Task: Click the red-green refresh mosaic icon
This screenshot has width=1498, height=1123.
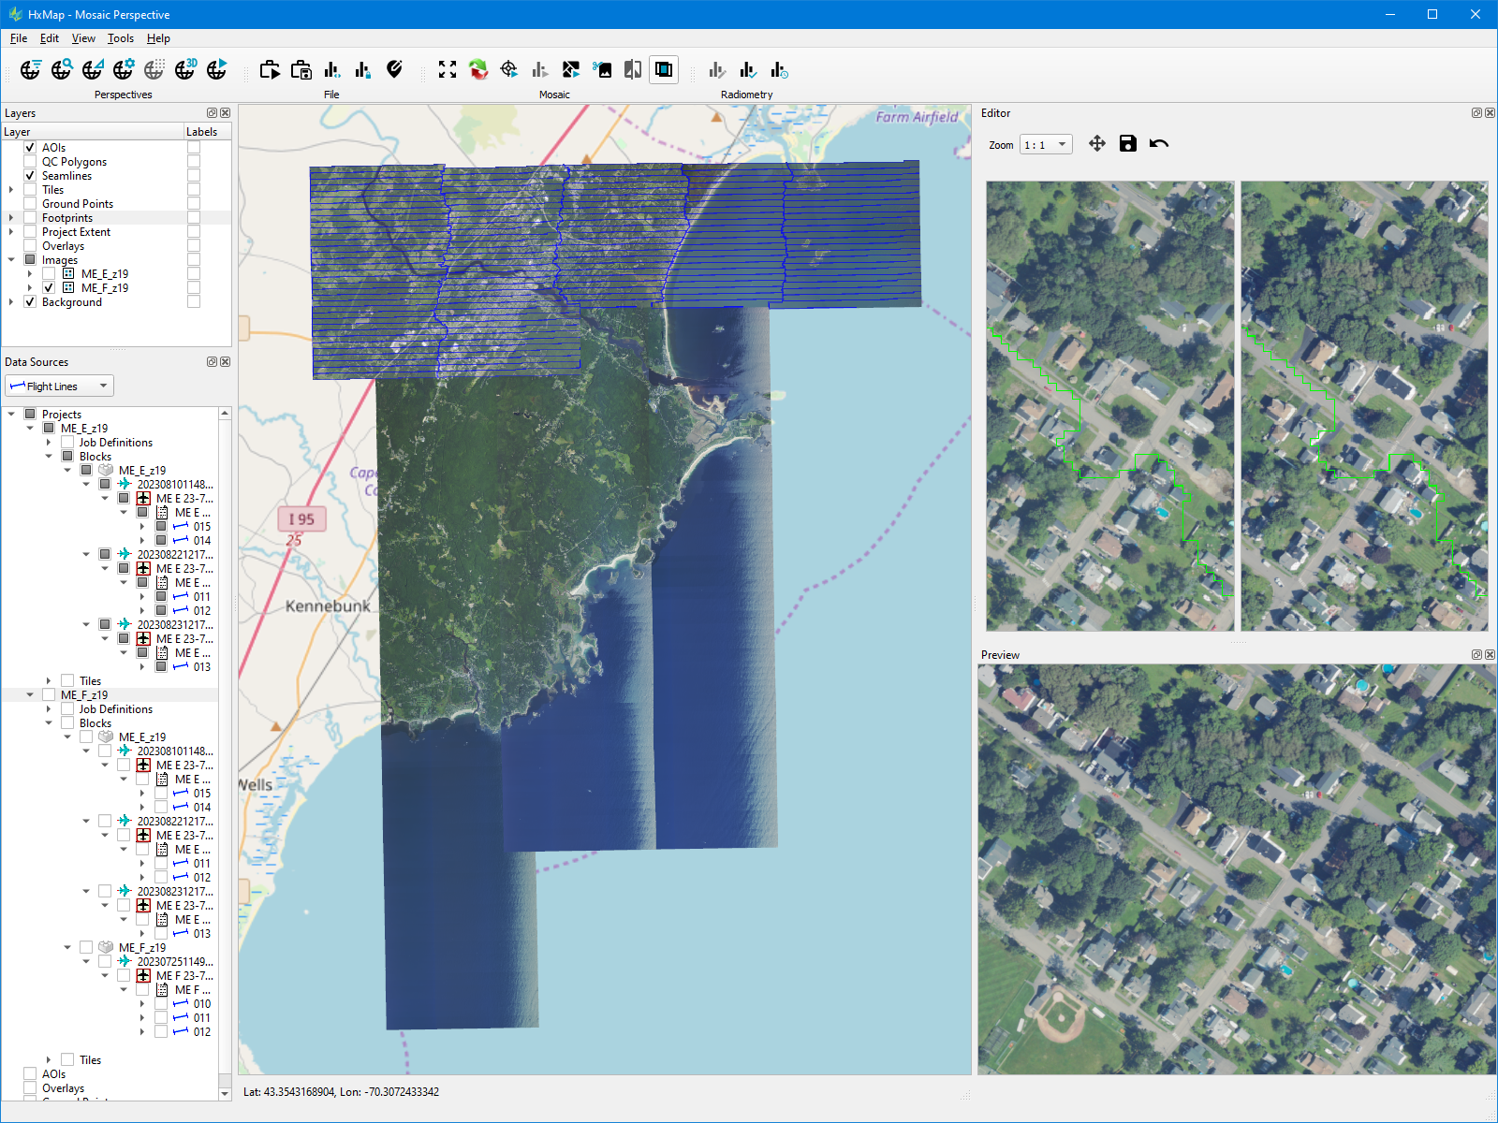Action: tap(478, 69)
